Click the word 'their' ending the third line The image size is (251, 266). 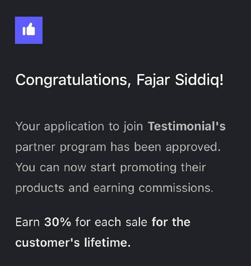193,167
